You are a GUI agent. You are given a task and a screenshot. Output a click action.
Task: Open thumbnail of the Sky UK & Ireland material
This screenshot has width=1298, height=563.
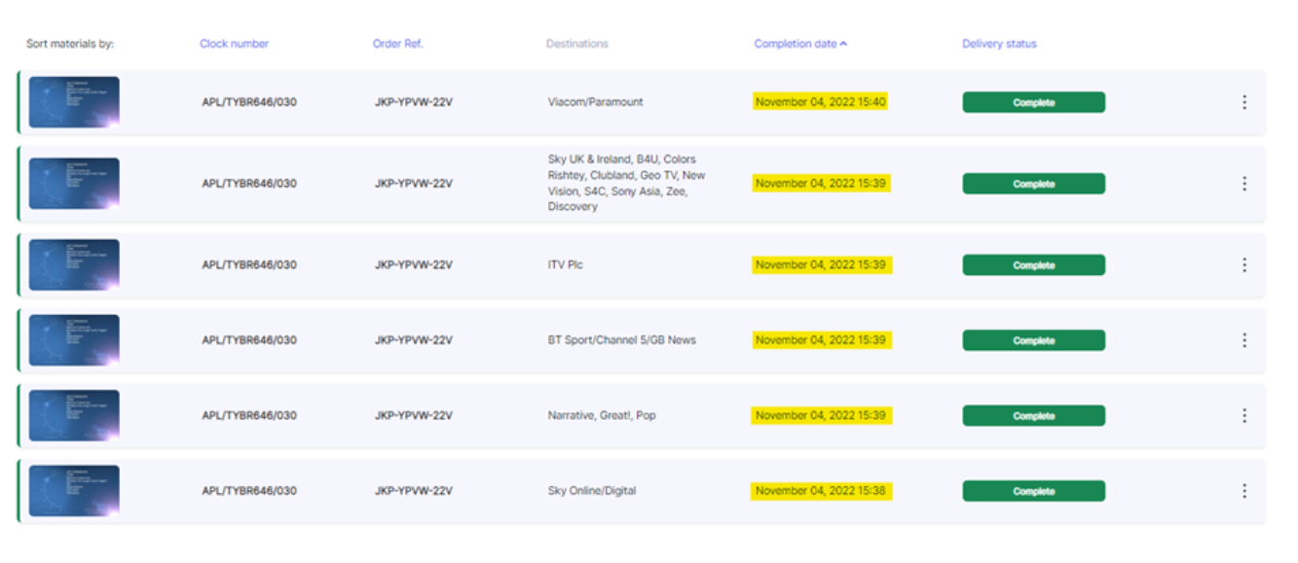click(74, 184)
